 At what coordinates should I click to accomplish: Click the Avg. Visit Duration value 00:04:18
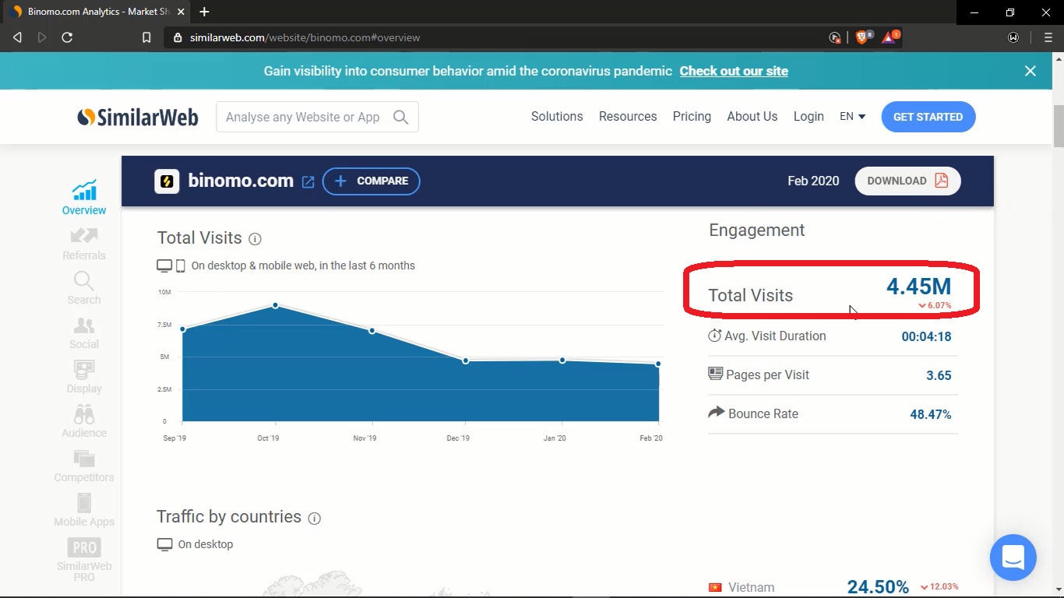[926, 336]
